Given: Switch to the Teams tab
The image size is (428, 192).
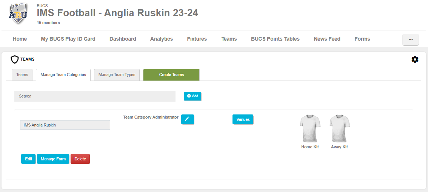Looking at the screenshot, I should [x=22, y=75].
